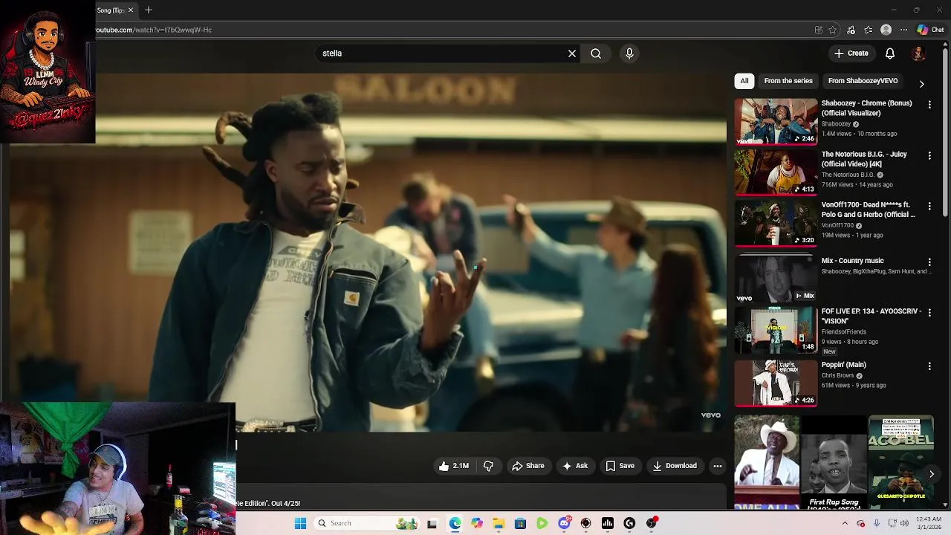
Task: Open options for Notorious B.I.G. Juicy video
Action: (929, 155)
